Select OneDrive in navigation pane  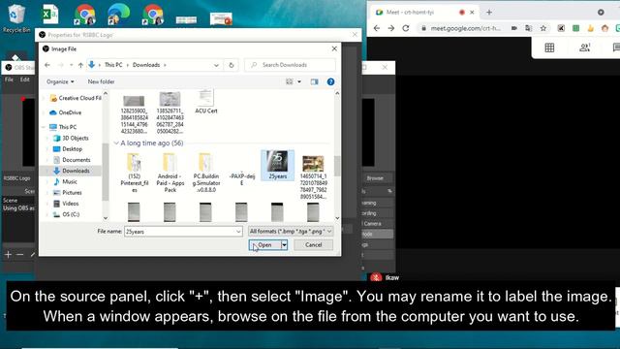coord(66,112)
